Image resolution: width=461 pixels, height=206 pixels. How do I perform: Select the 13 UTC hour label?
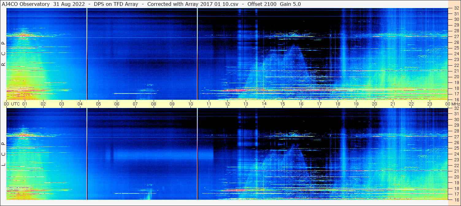pos(246,104)
